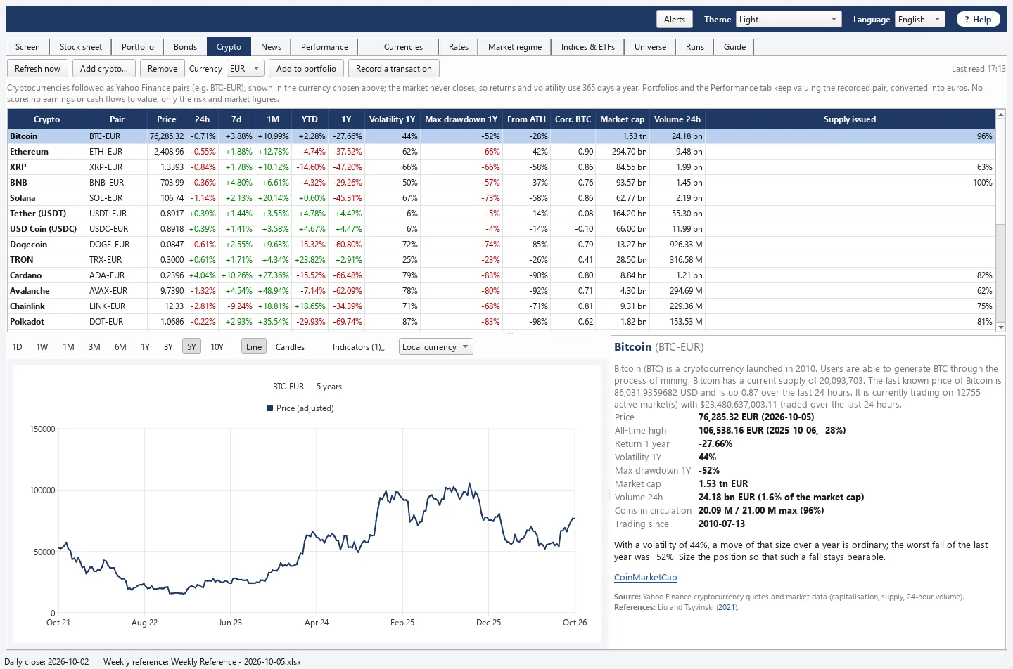Viewport: 1013px width, 669px height.
Task: Open the 2021 reference link
Action: (x=727, y=607)
